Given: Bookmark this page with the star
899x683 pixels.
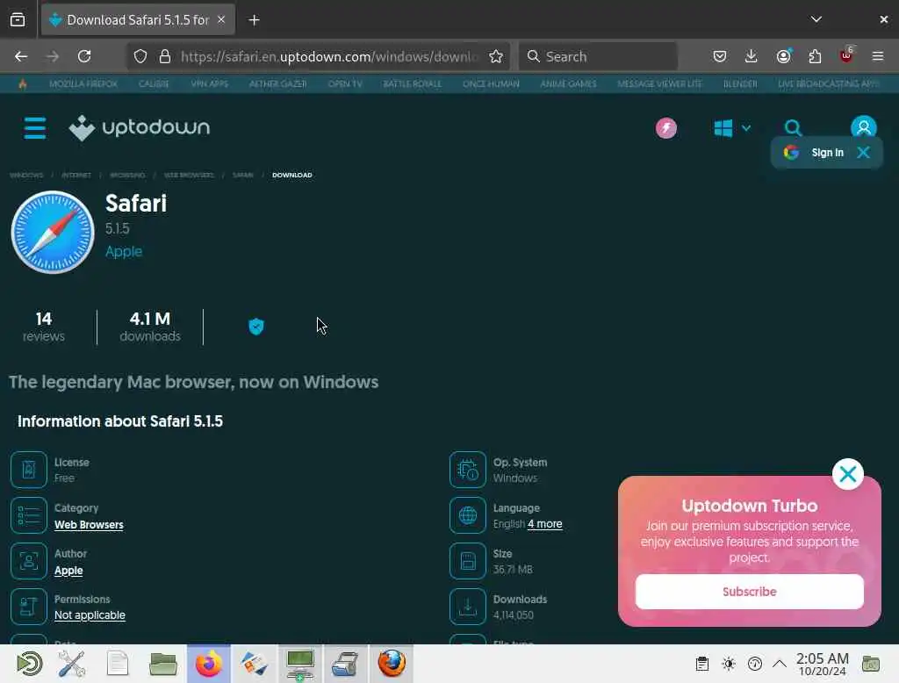Looking at the screenshot, I should tap(496, 56).
